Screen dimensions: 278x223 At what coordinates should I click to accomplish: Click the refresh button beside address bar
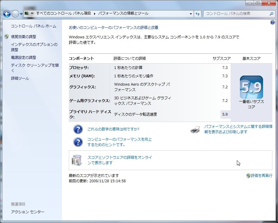click(x=198, y=14)
